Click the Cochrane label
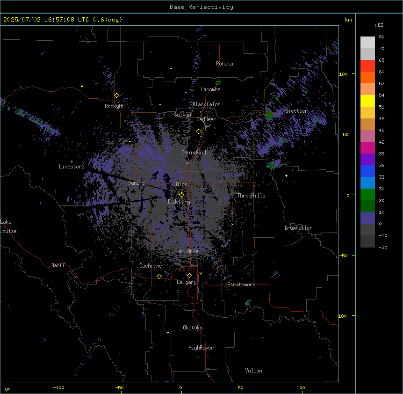 point(151,266)
